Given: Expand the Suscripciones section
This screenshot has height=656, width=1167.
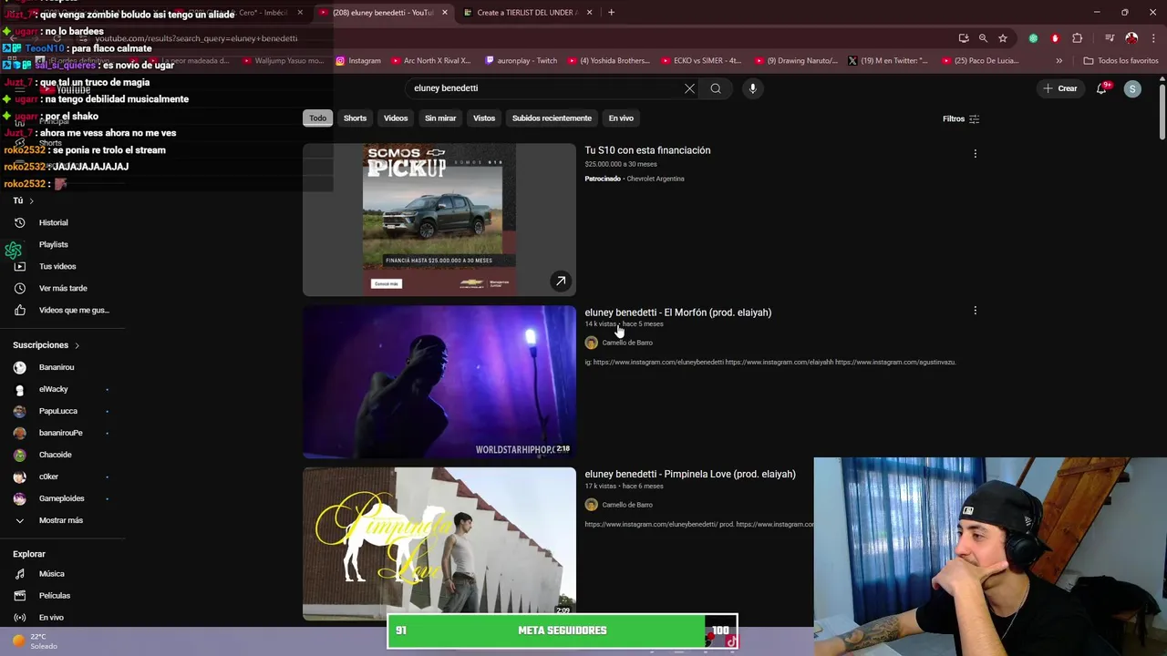Looking at the screenshot, I should [46, 345].
